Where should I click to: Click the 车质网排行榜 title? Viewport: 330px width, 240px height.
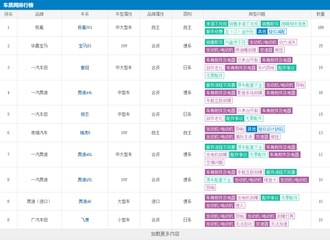coord(18,5)
